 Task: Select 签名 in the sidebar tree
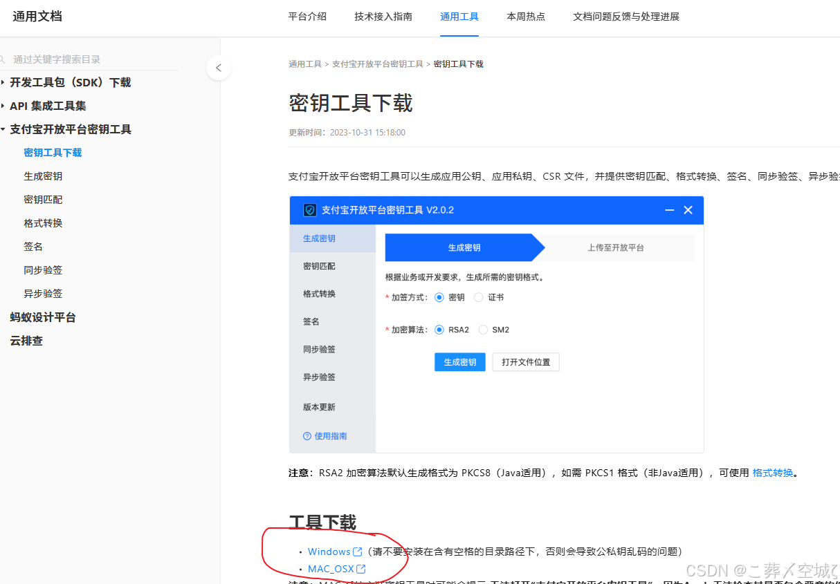click(x=33, y=247)
